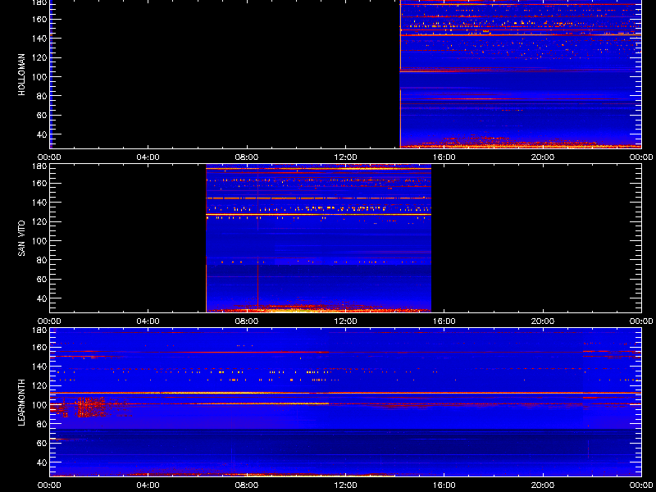
Task: Click the 140 frequency tick label on Holloman axis
Action: (40, 39)
